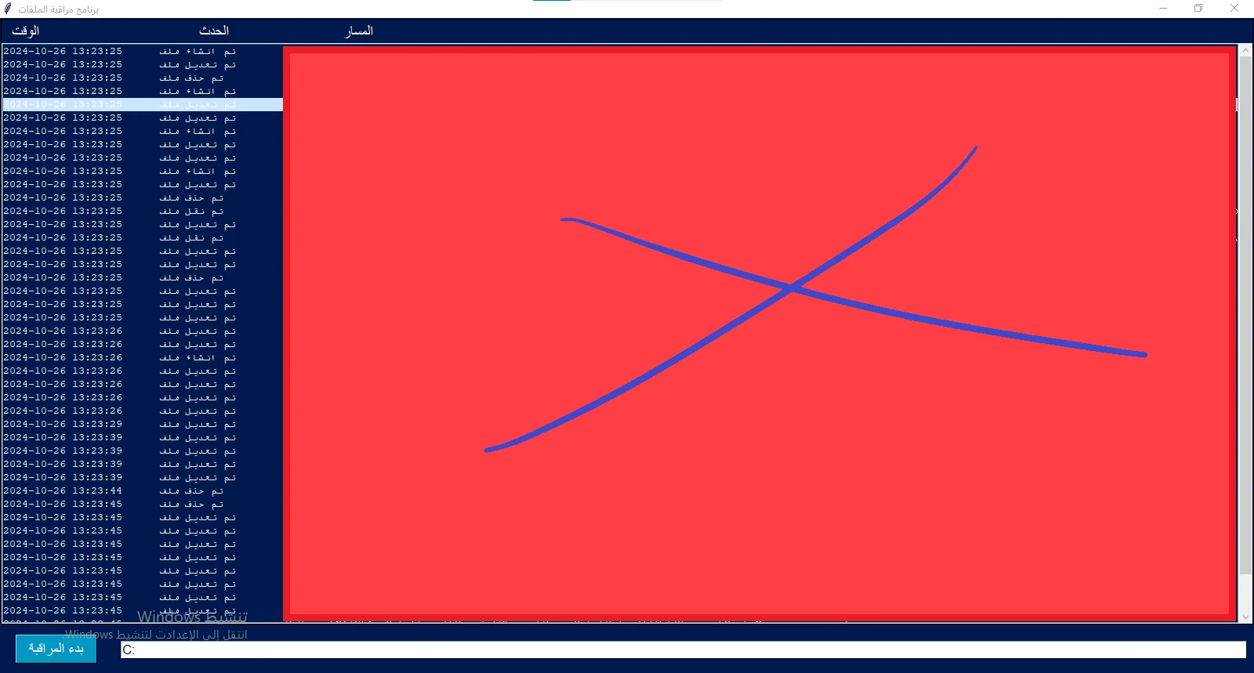1254x673 pixels.
Task: Minimize the برنامج مراقبة الملفات window
Action: point(1163,9)
